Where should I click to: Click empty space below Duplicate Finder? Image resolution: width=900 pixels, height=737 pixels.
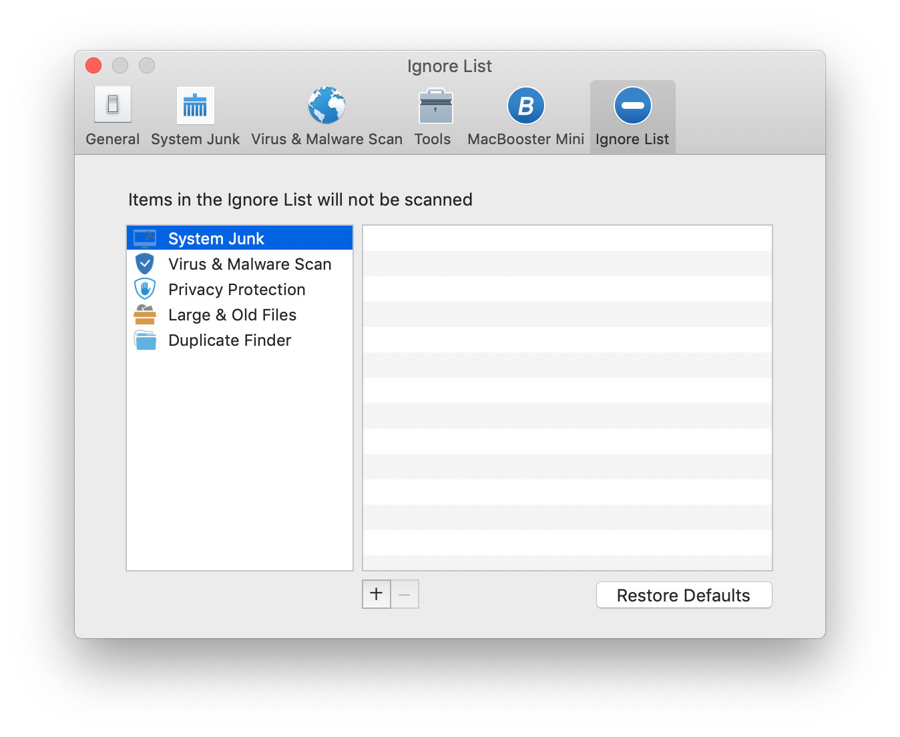tap(239, 461)
